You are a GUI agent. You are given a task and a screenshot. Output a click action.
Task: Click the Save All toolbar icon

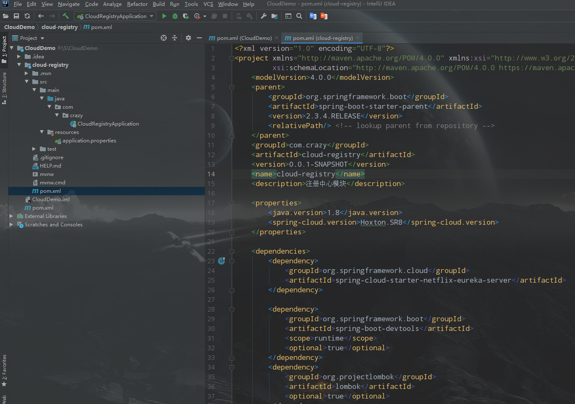(16, 16)
